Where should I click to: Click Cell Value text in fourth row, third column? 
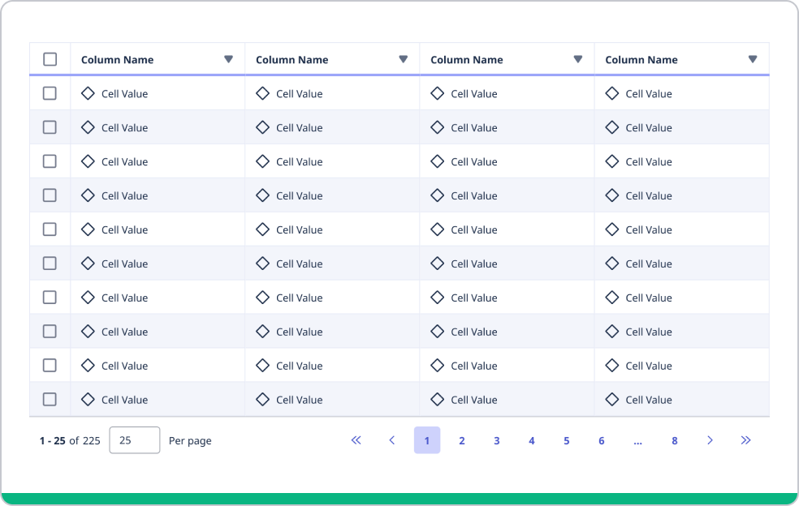coord(474,196)
